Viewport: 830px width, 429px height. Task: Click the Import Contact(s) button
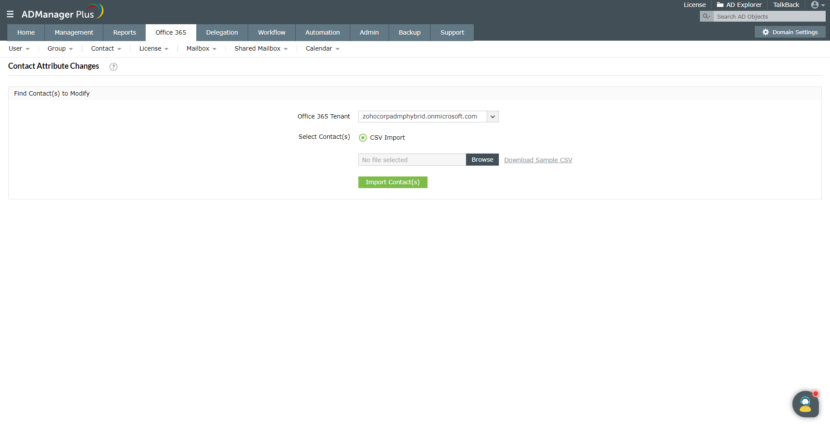click(393, 182)
